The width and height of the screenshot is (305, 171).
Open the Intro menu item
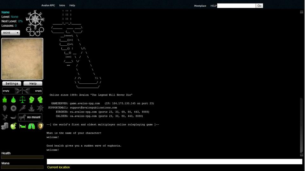(x=62, y=5)
